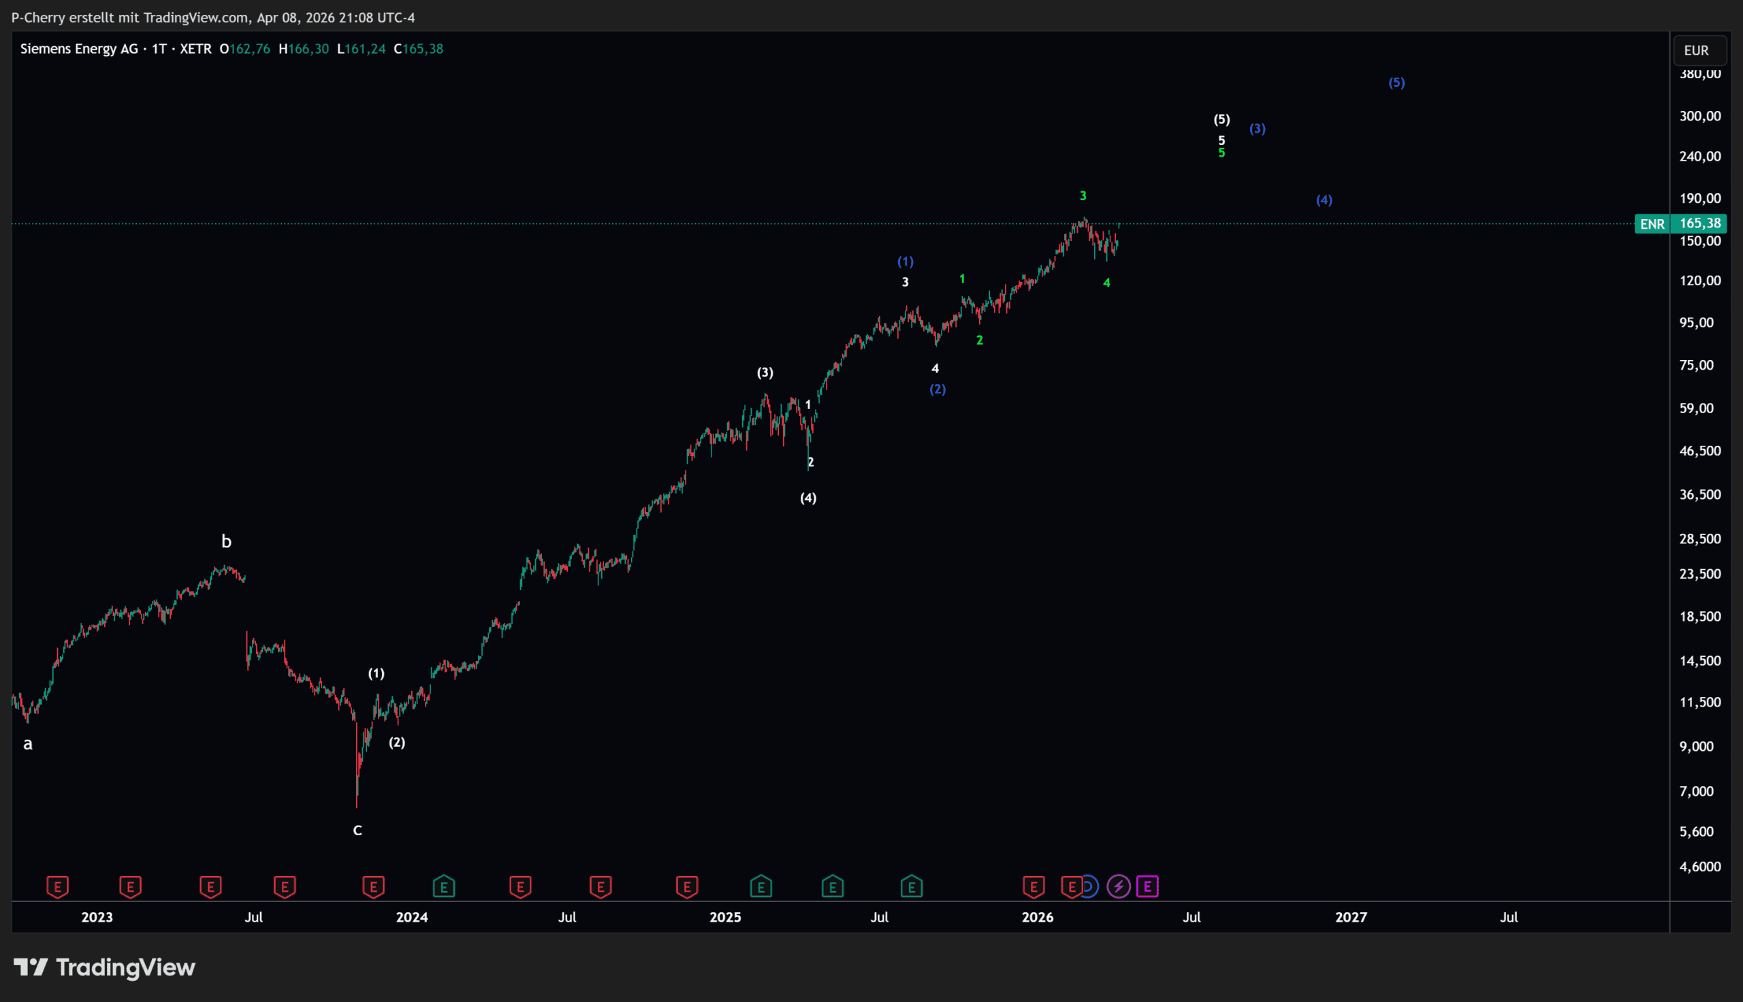Image resolution: width=1743 pixels, height=1002 pixels.
Task: Click the purple lightning bolt event icon
Action: point(1118,886)
